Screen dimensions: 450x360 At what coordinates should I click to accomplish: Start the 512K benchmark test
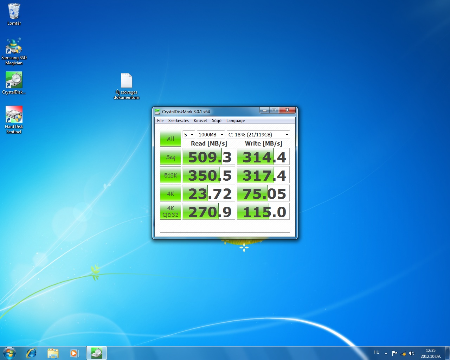coord(171,175)
